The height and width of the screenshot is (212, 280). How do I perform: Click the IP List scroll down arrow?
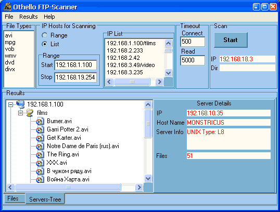[x=168, y=73]
